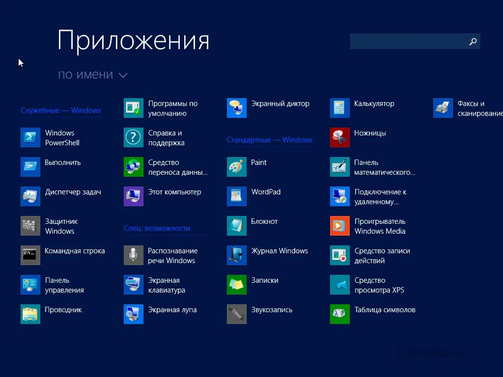Viewport: 503px width, 377px height.
Task: Click the 'Блокнот' label text
Action: 264,221
